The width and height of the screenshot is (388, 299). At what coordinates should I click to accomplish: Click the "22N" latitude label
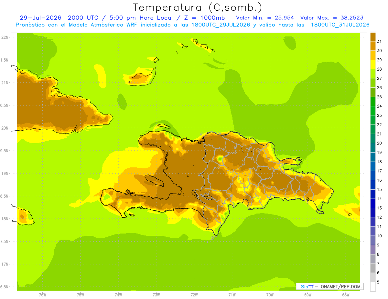[5, 37]
